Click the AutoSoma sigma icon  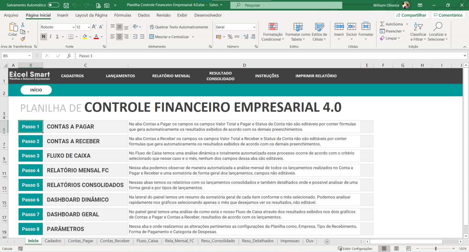coord(382,24)
